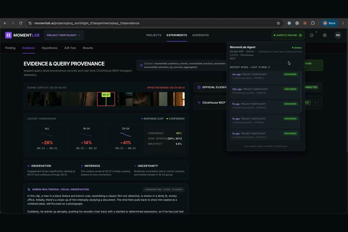
Task: Click the 85% confidence value
Action: click(x=179, y=133)
